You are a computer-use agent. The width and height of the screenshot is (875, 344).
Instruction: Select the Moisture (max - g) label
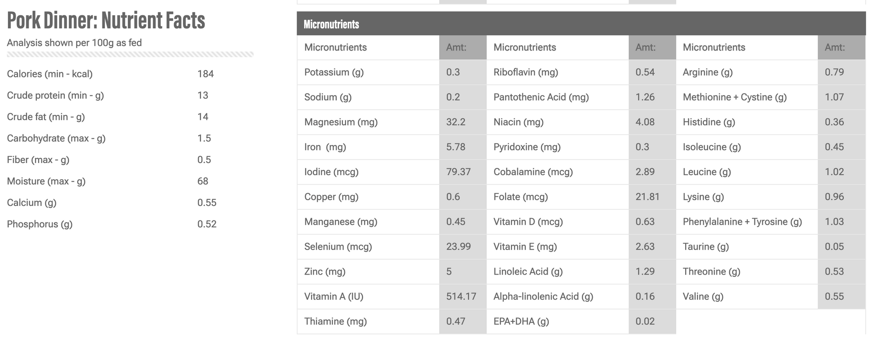coord(46,181)
